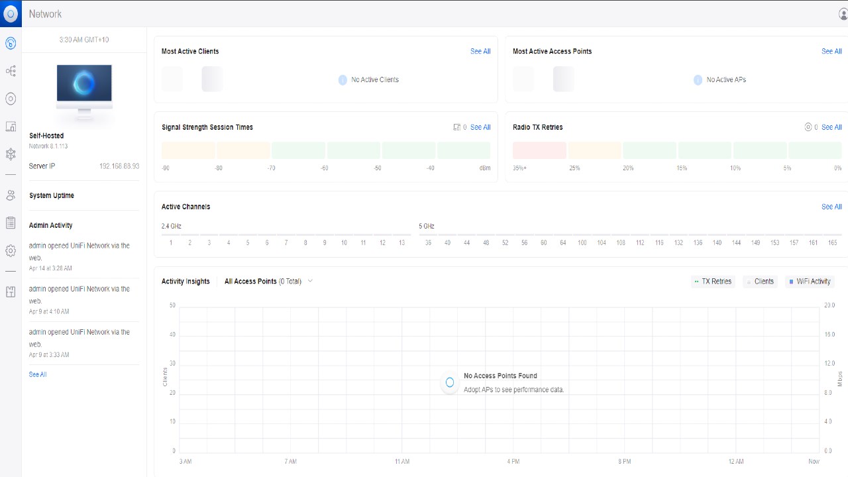Open the Dashboard sidebar icon
Viewport: 848px width, 477px height.
tap(11, 43)
